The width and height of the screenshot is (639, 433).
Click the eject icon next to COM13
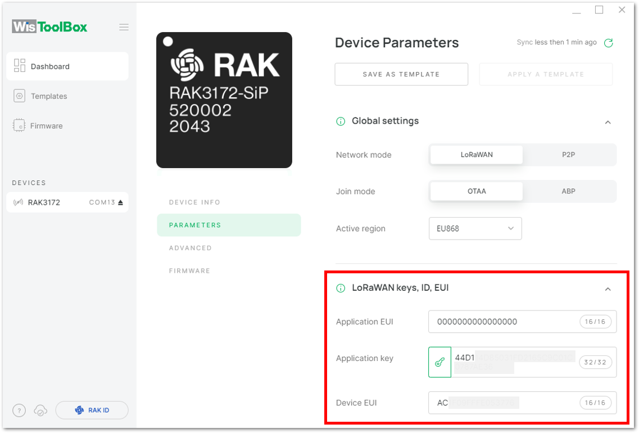pos(120,202)
